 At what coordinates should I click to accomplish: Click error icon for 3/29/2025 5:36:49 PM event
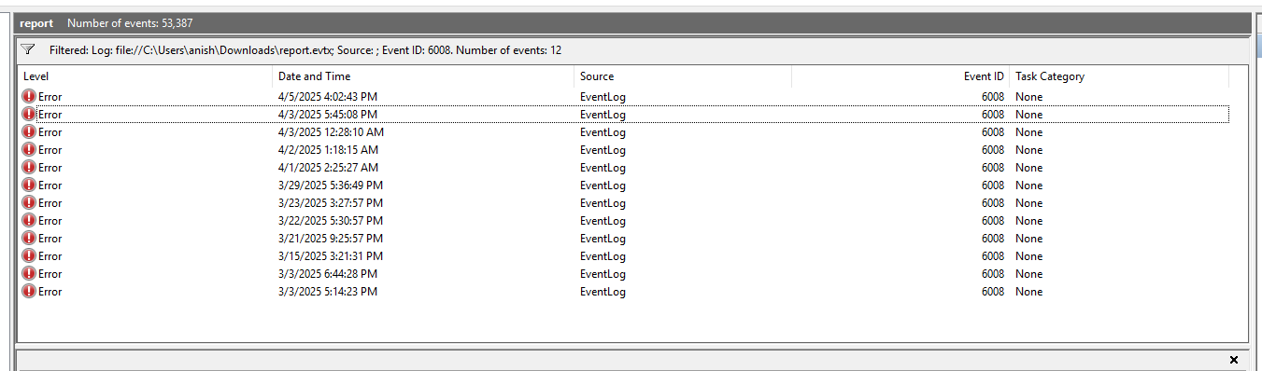tap(29, 185)
